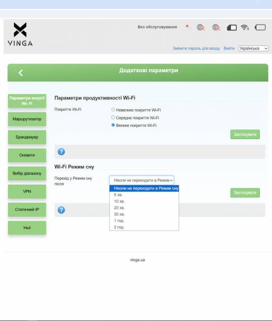The height and width of the screenshot is (321, 272).
Task: Select Велике покриття Wi-Fi radio option
Action: click(113, 125)
